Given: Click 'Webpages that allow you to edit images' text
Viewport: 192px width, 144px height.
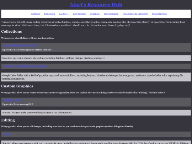Looking at the screenshot, I should pos(67,127).
